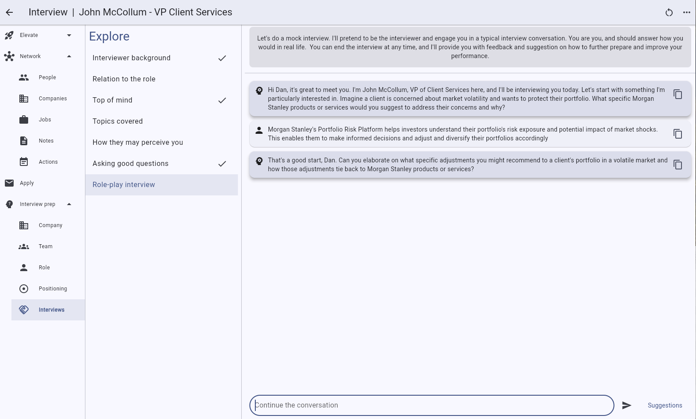Click the Suggestions link
Viewport: 696px width, 419px height.
tap(665, 405)
